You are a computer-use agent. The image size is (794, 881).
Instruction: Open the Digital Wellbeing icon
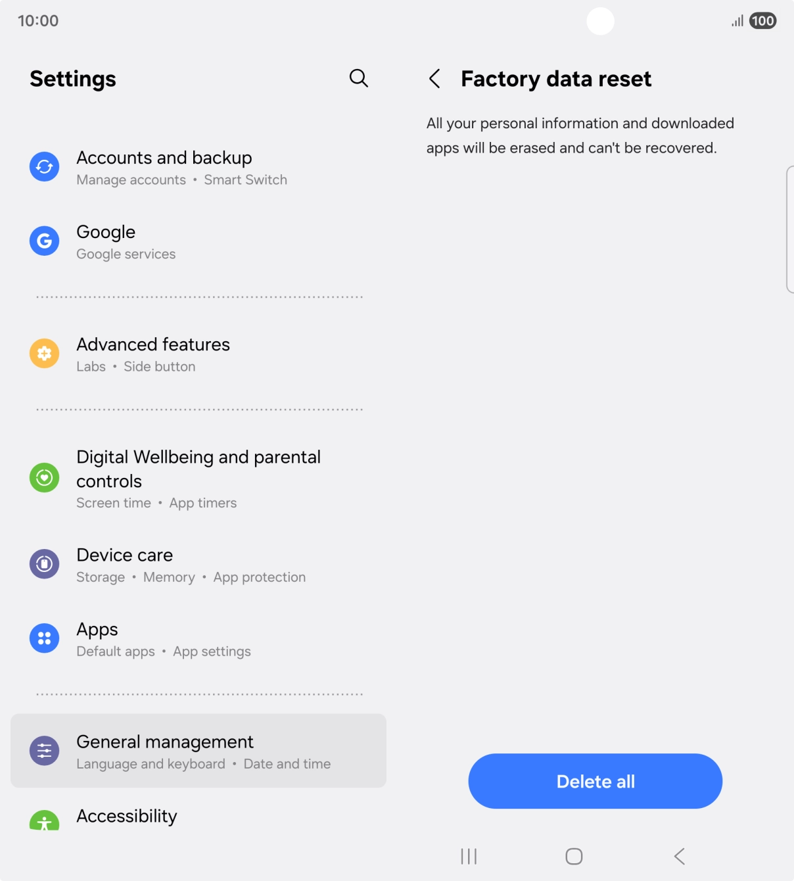pyautogui.click(x=43, y=477)
